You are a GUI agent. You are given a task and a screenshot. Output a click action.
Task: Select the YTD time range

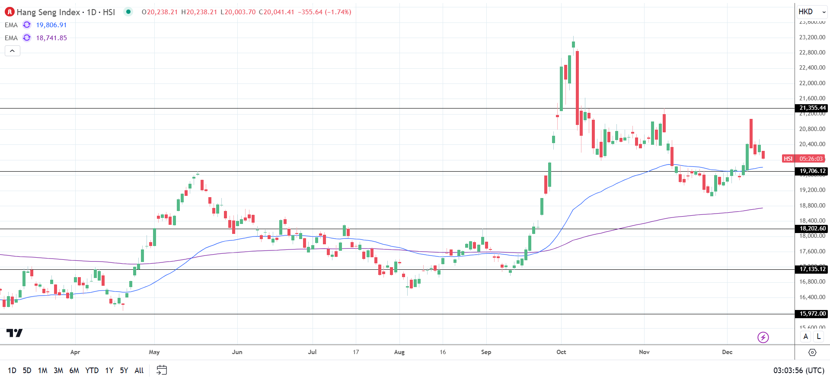click(92, 371)
